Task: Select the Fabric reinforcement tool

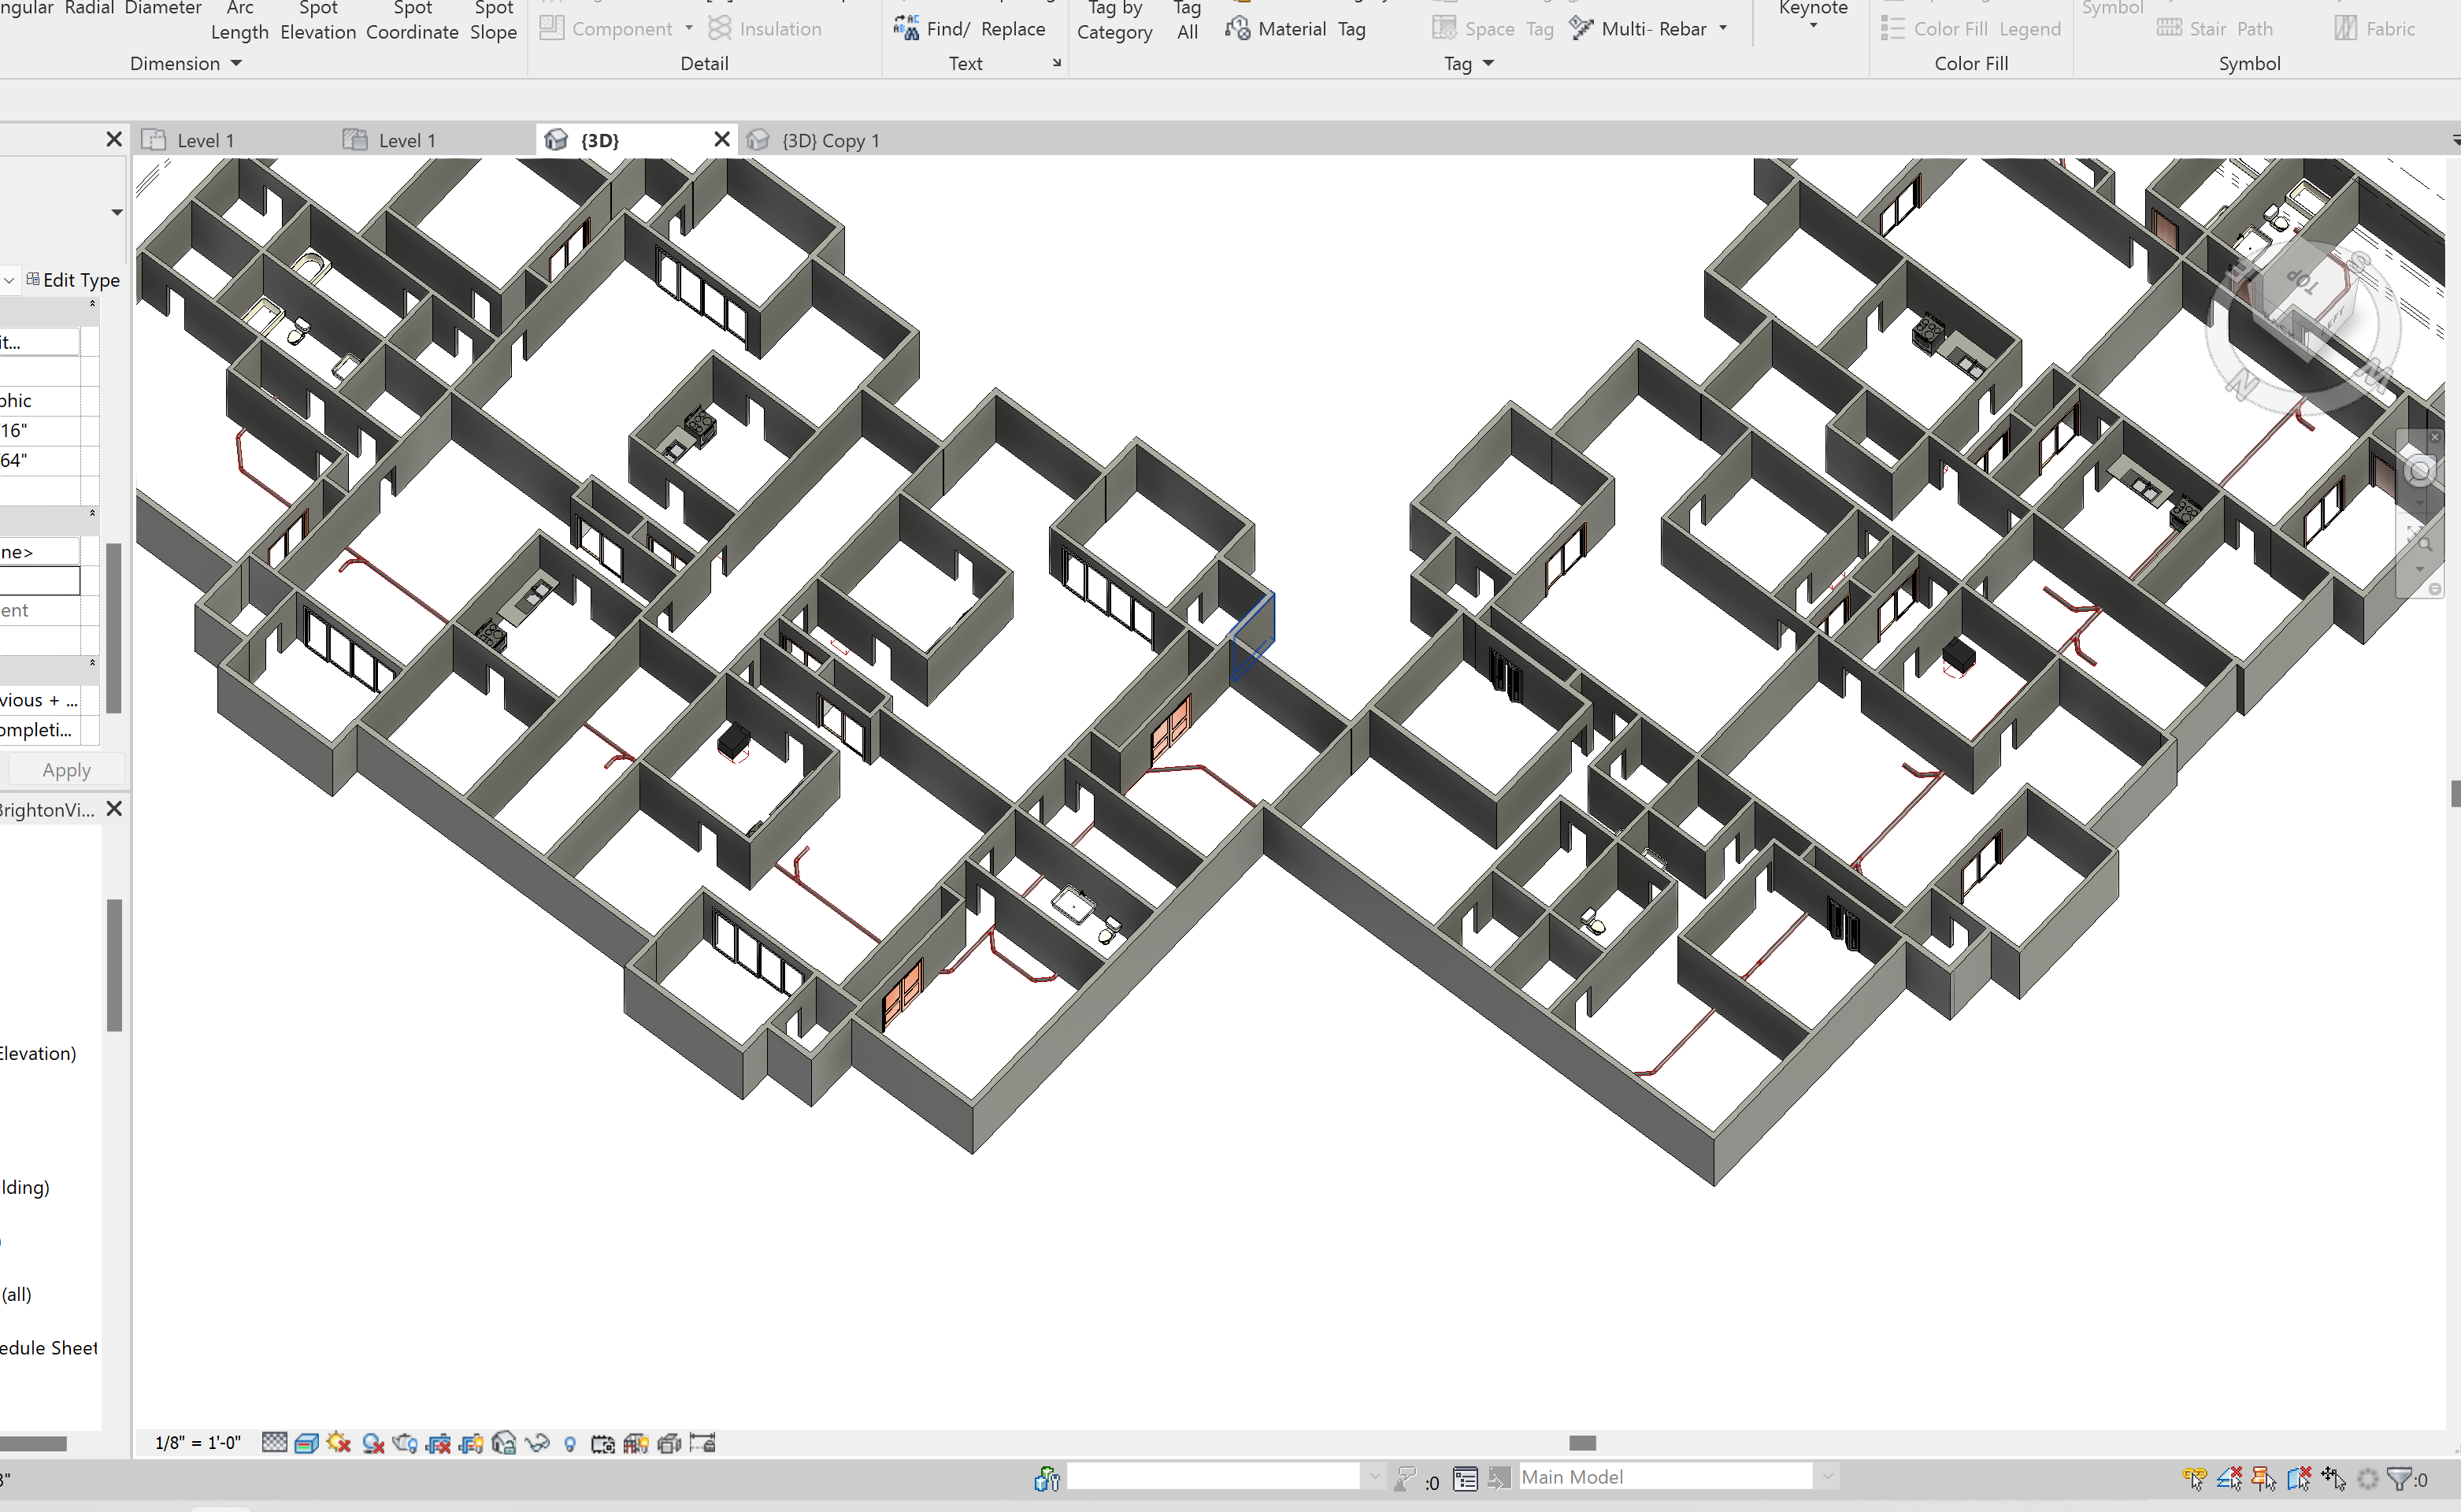Action: (x=2376, y=28)
